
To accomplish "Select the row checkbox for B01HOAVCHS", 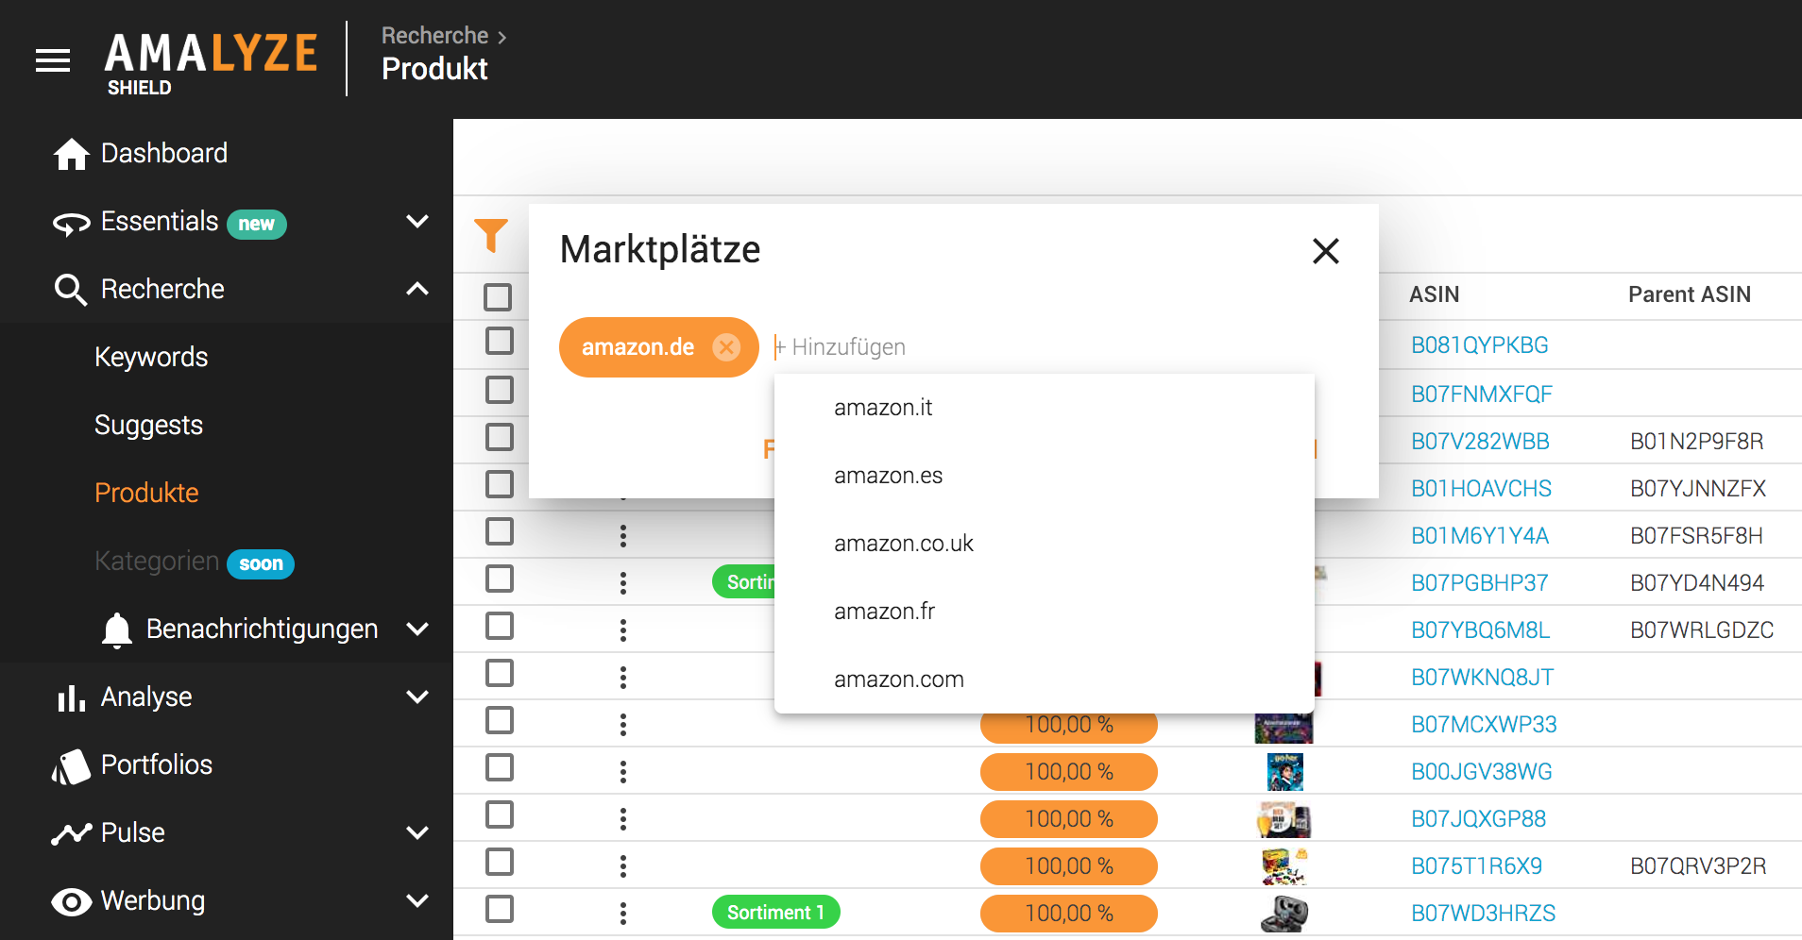I will [x=500, y=484].
